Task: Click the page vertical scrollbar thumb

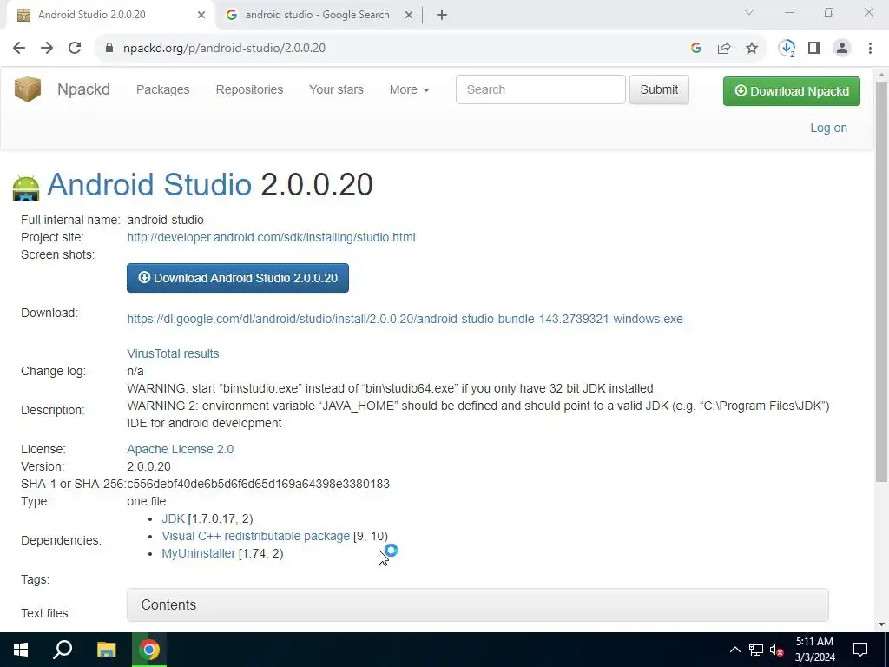Action: (882, 282)
